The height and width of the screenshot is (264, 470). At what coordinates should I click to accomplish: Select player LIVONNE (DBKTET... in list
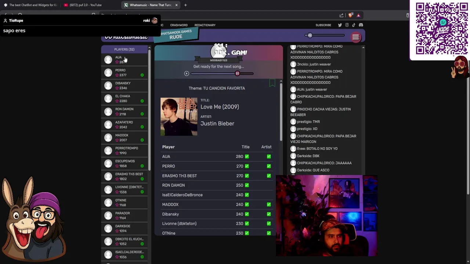(124, 190)
